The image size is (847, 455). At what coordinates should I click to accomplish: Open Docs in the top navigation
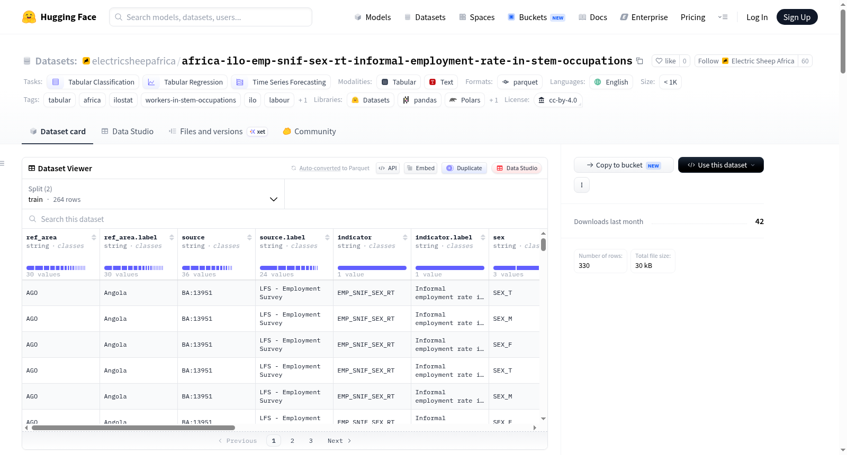pyautogui.click(x=593, y=17)
